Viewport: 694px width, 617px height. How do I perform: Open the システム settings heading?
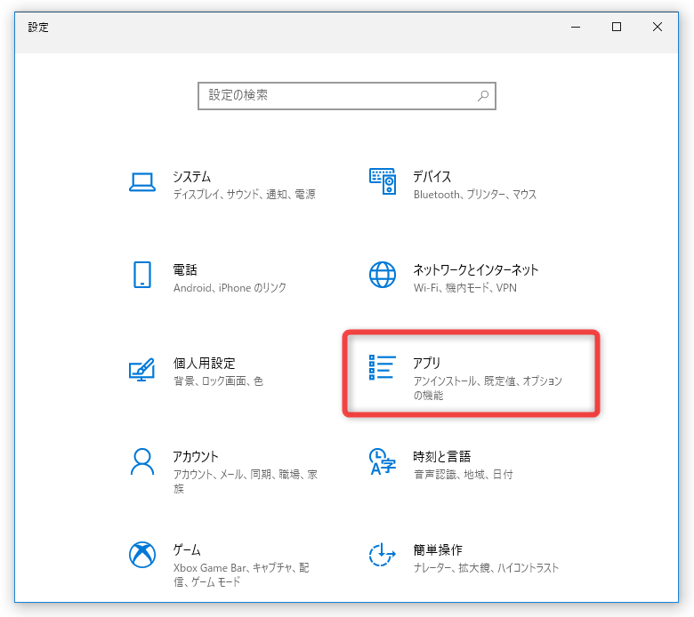pyautogui.click(x=191, y=176)
